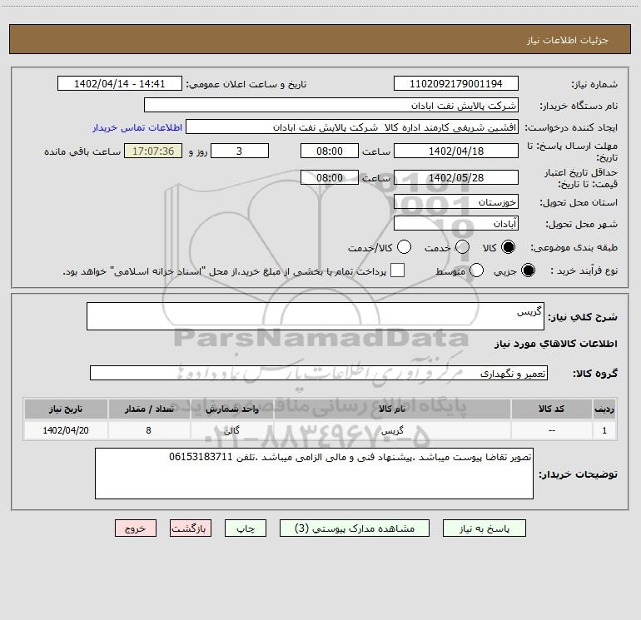Click the response deadline date 1402/04/18

pos(456,151)
